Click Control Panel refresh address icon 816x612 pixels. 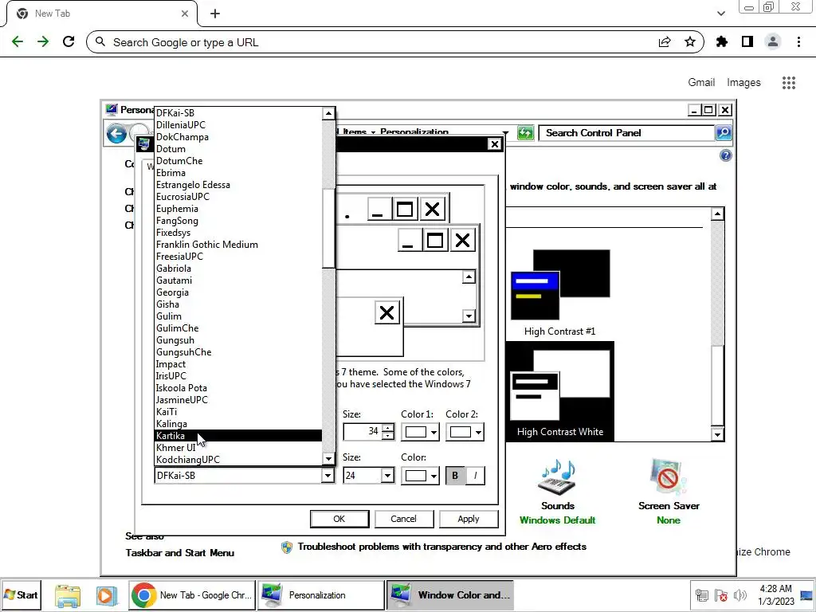[x=526, y=133]
